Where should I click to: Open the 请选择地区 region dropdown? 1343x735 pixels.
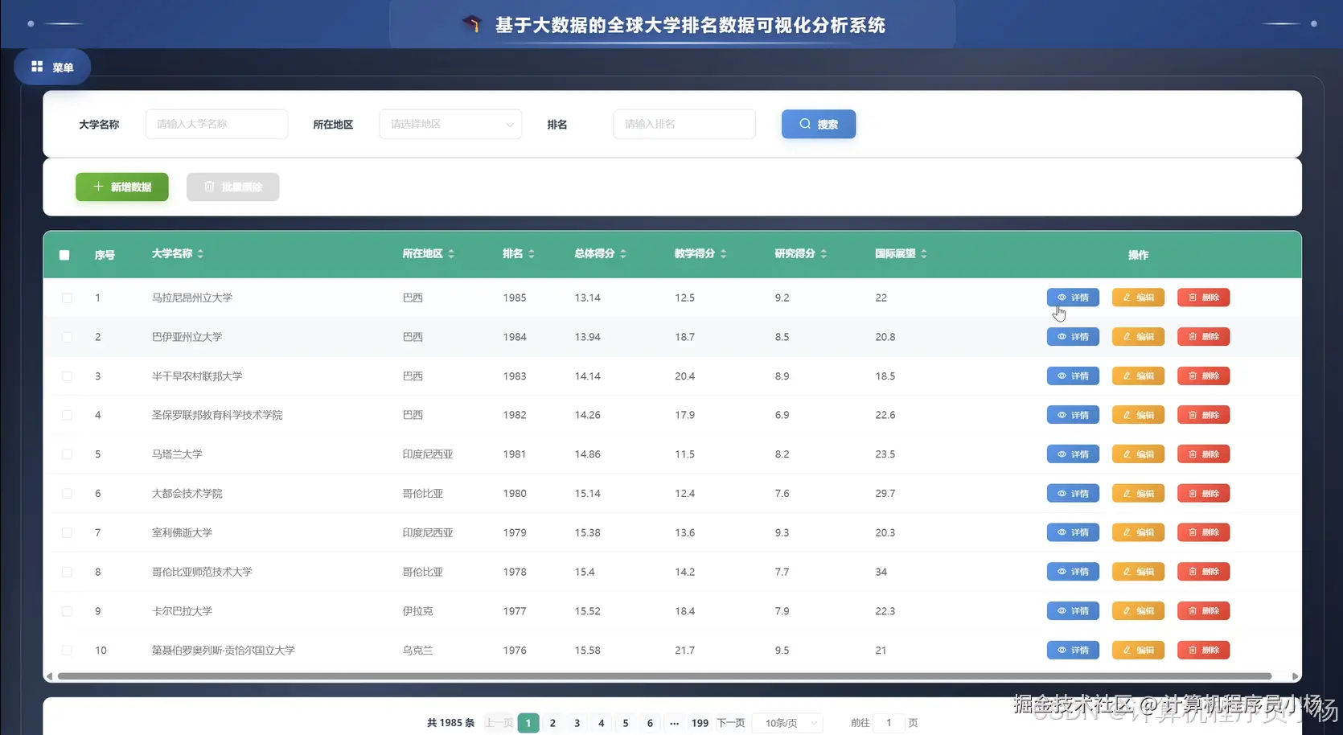point(450,124)
